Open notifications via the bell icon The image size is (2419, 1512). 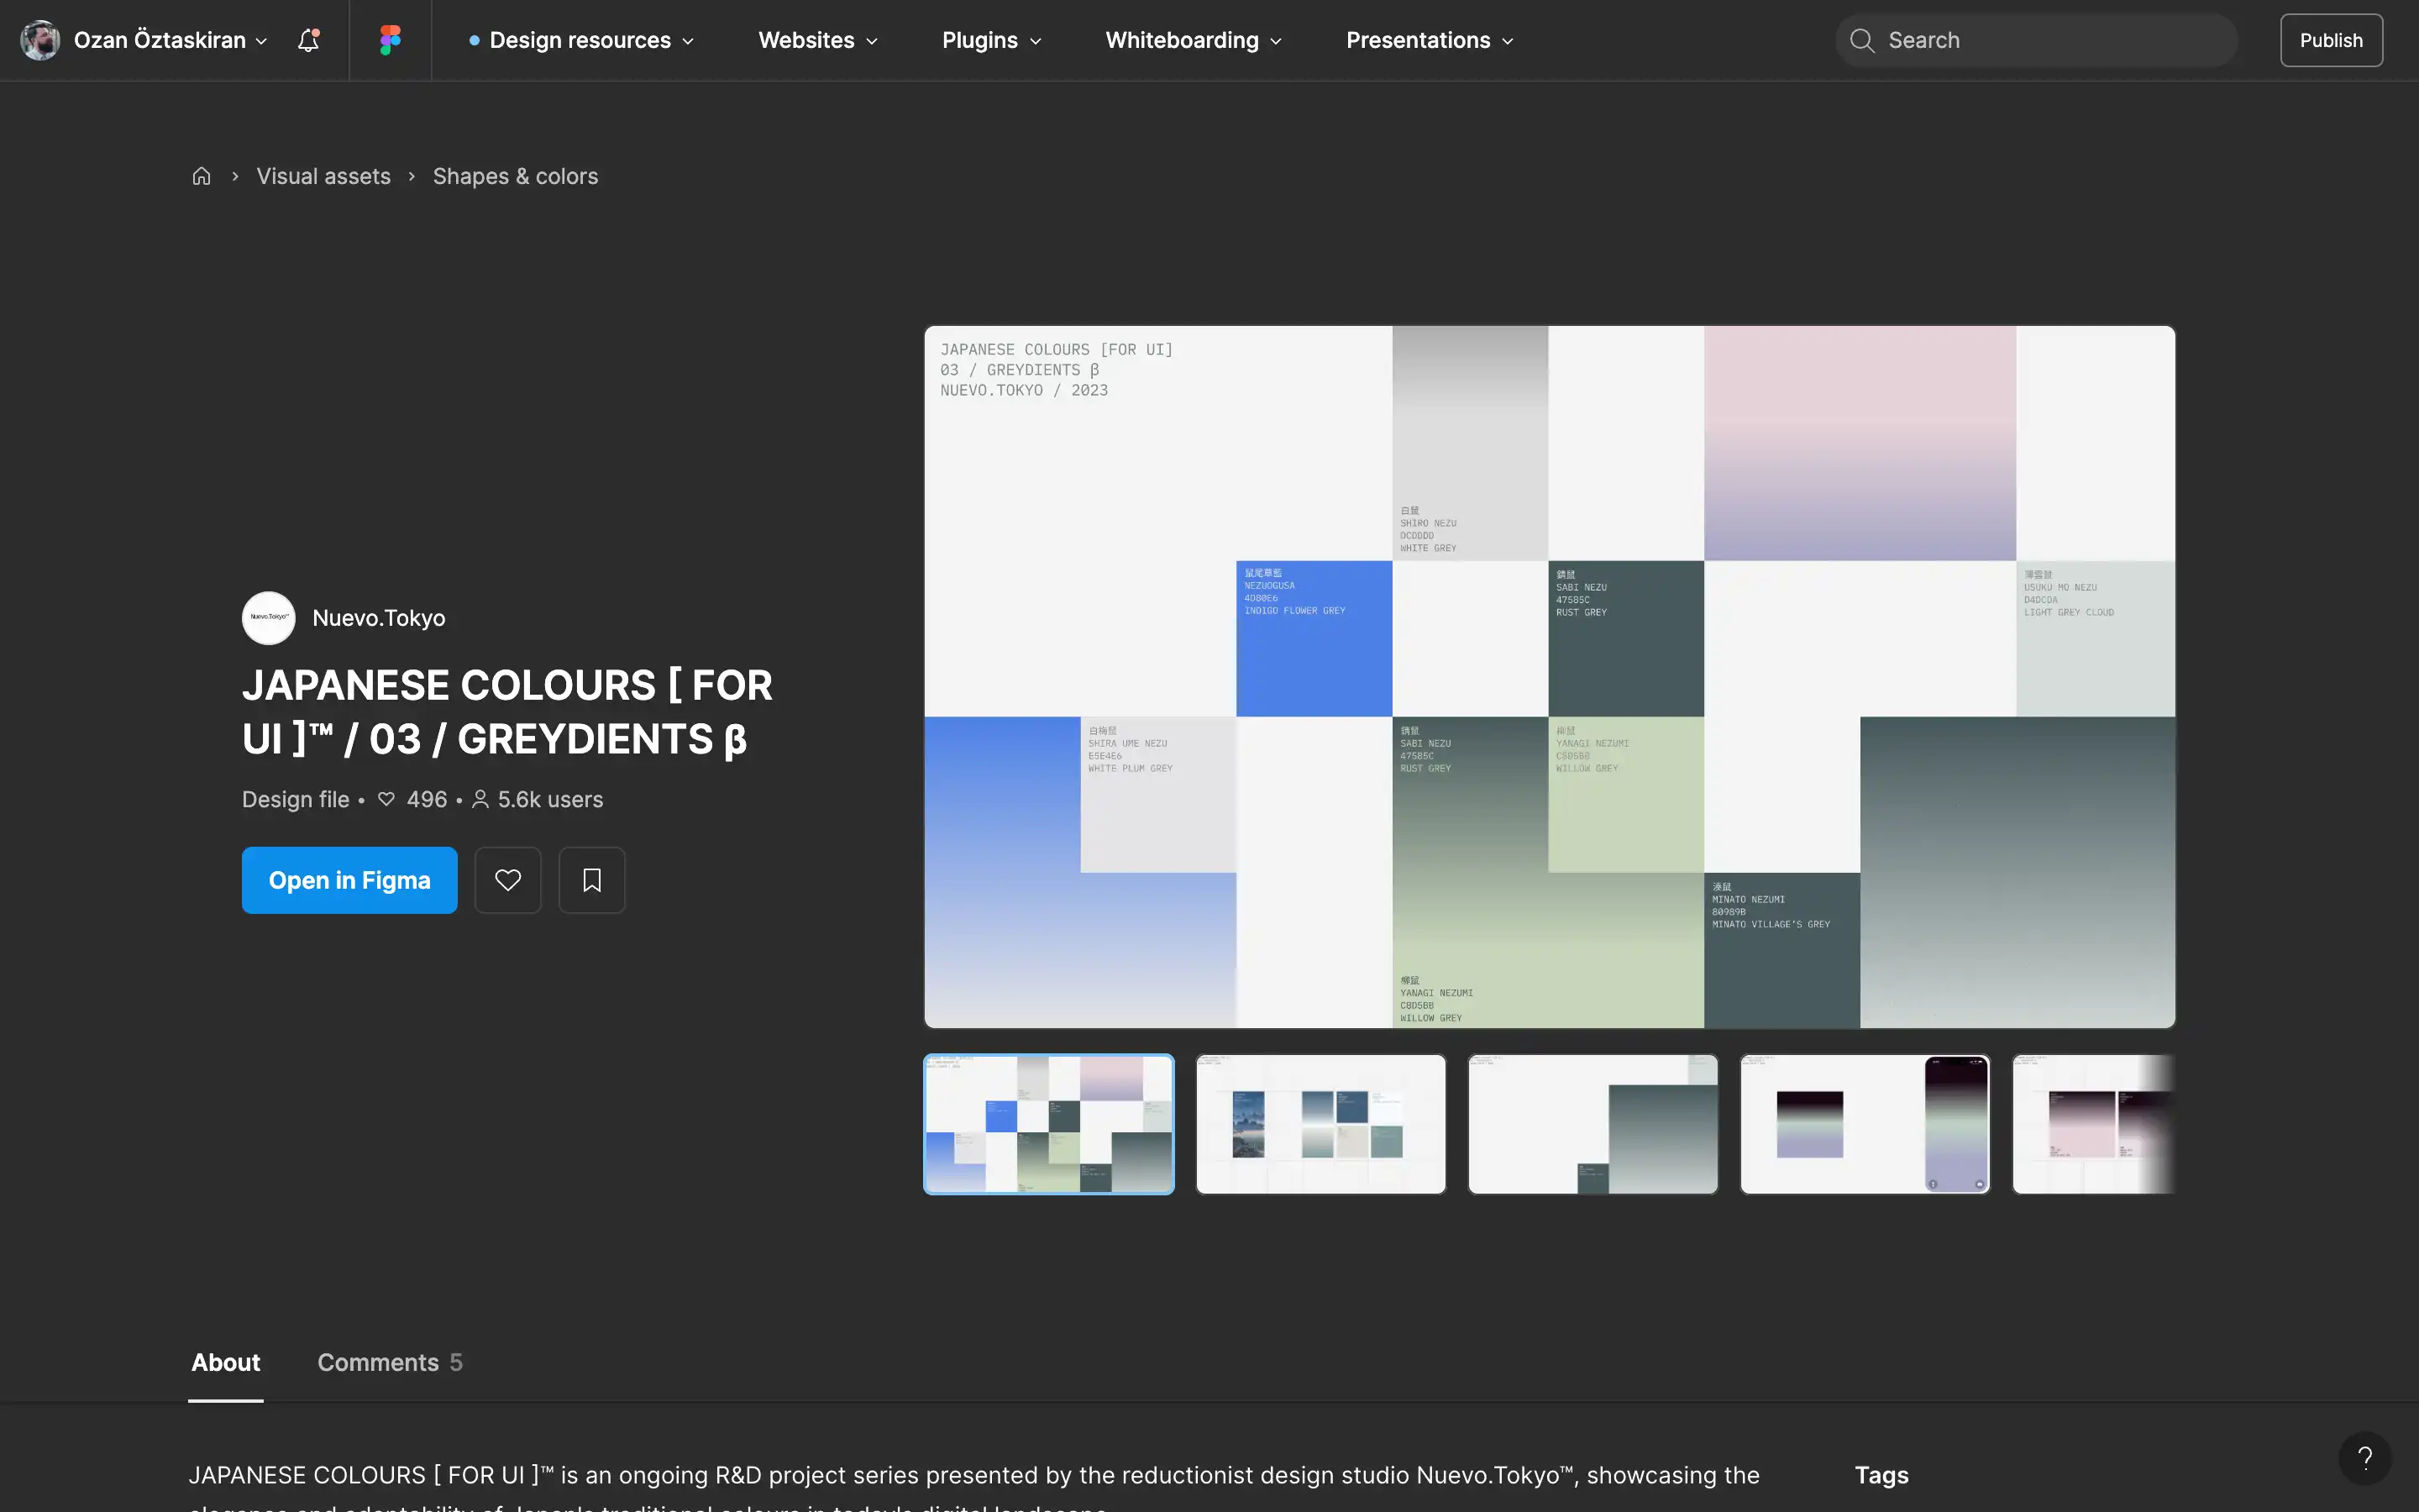pos(308,40)
